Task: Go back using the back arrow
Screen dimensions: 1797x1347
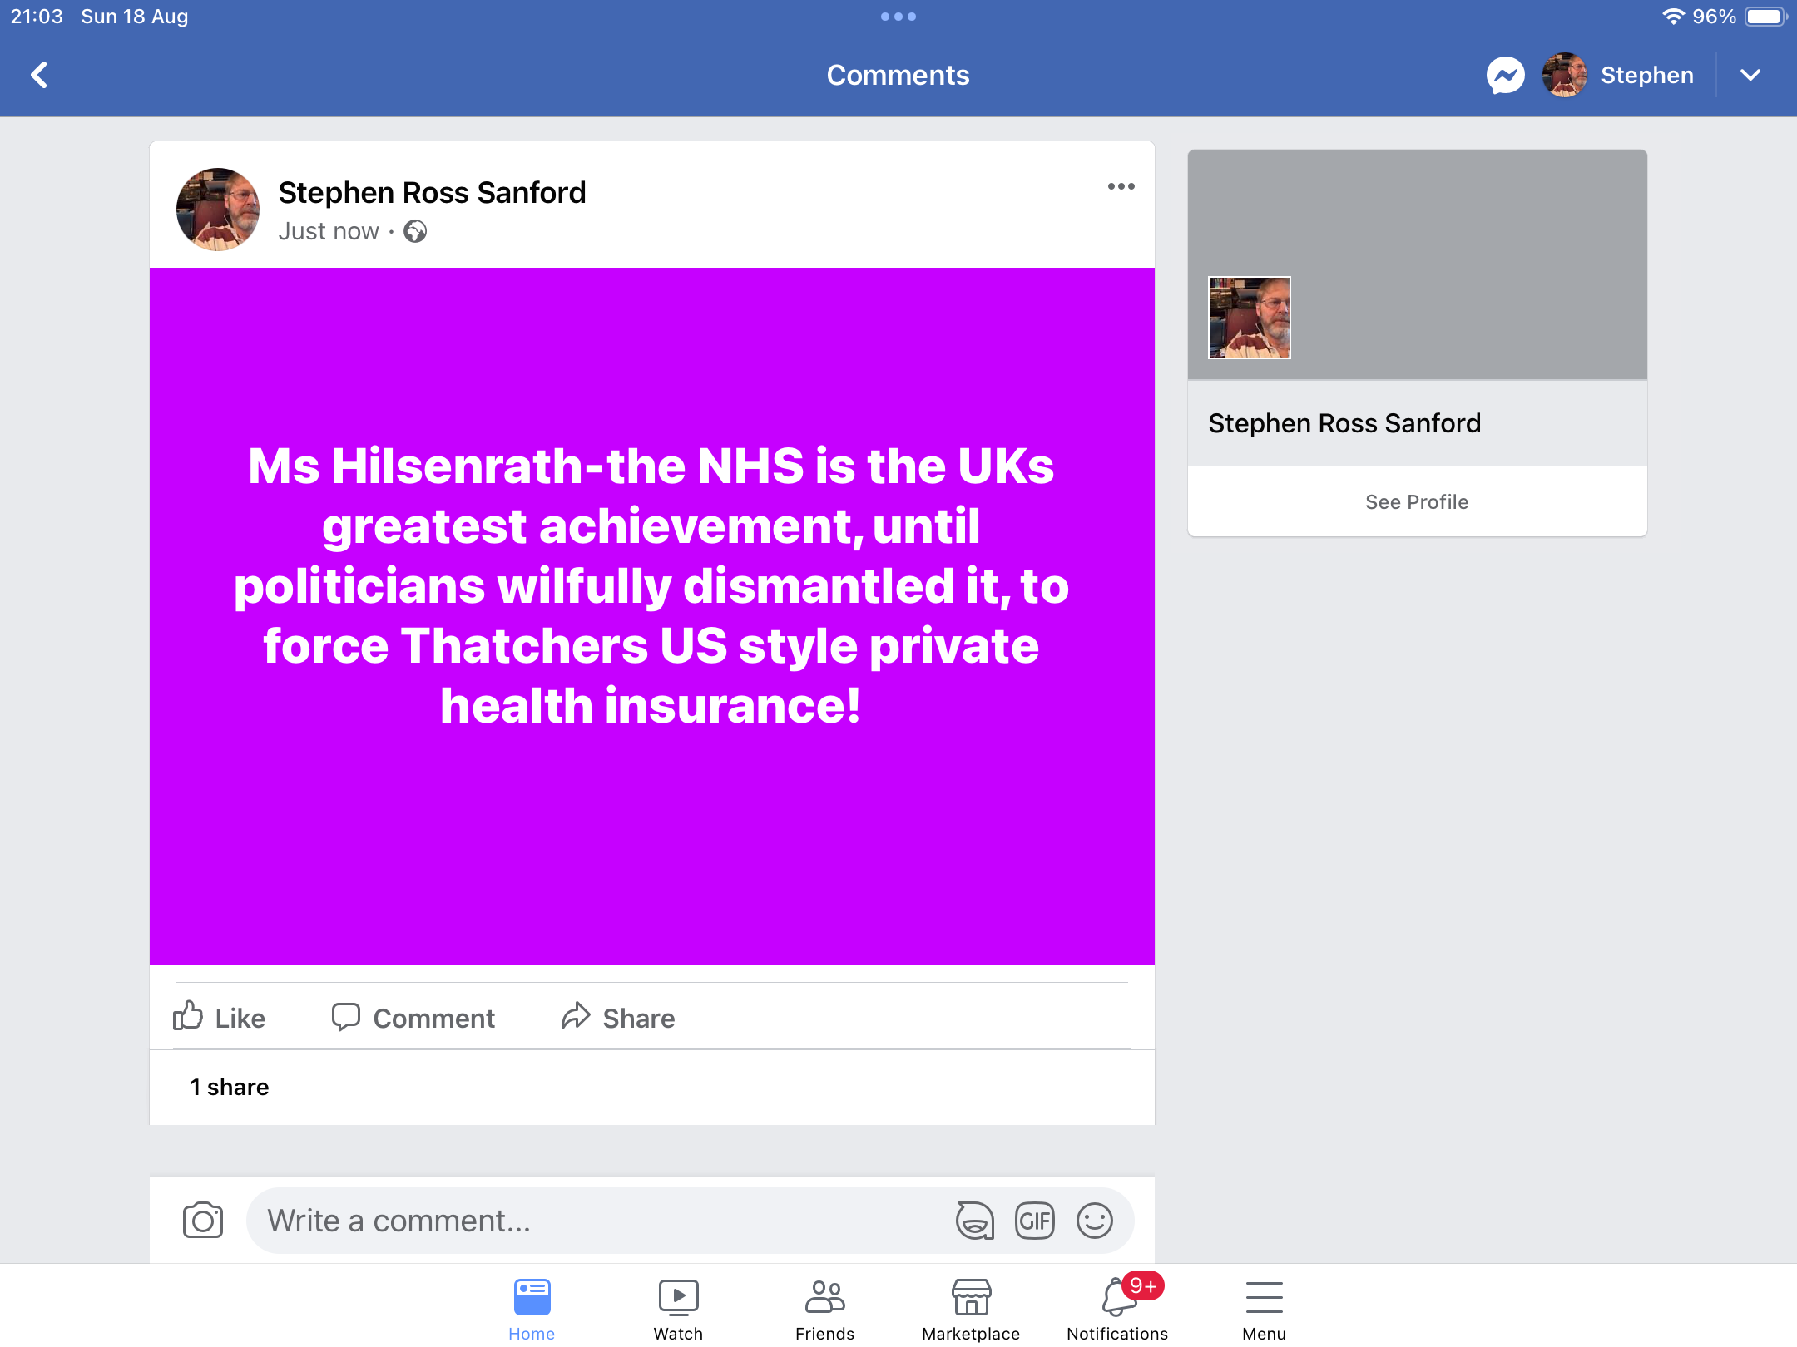Action: point(39,75)
